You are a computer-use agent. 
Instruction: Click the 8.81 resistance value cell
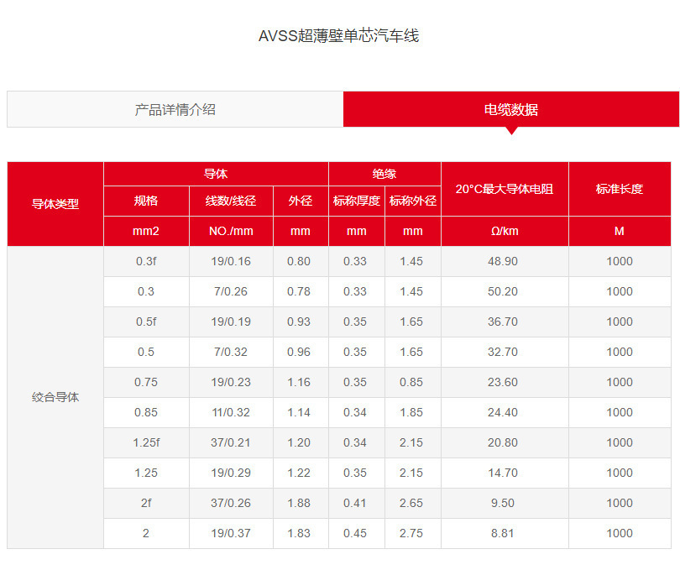tap(505, 533)
